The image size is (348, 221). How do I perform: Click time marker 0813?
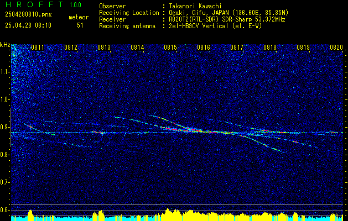click(x=104, y=47)
